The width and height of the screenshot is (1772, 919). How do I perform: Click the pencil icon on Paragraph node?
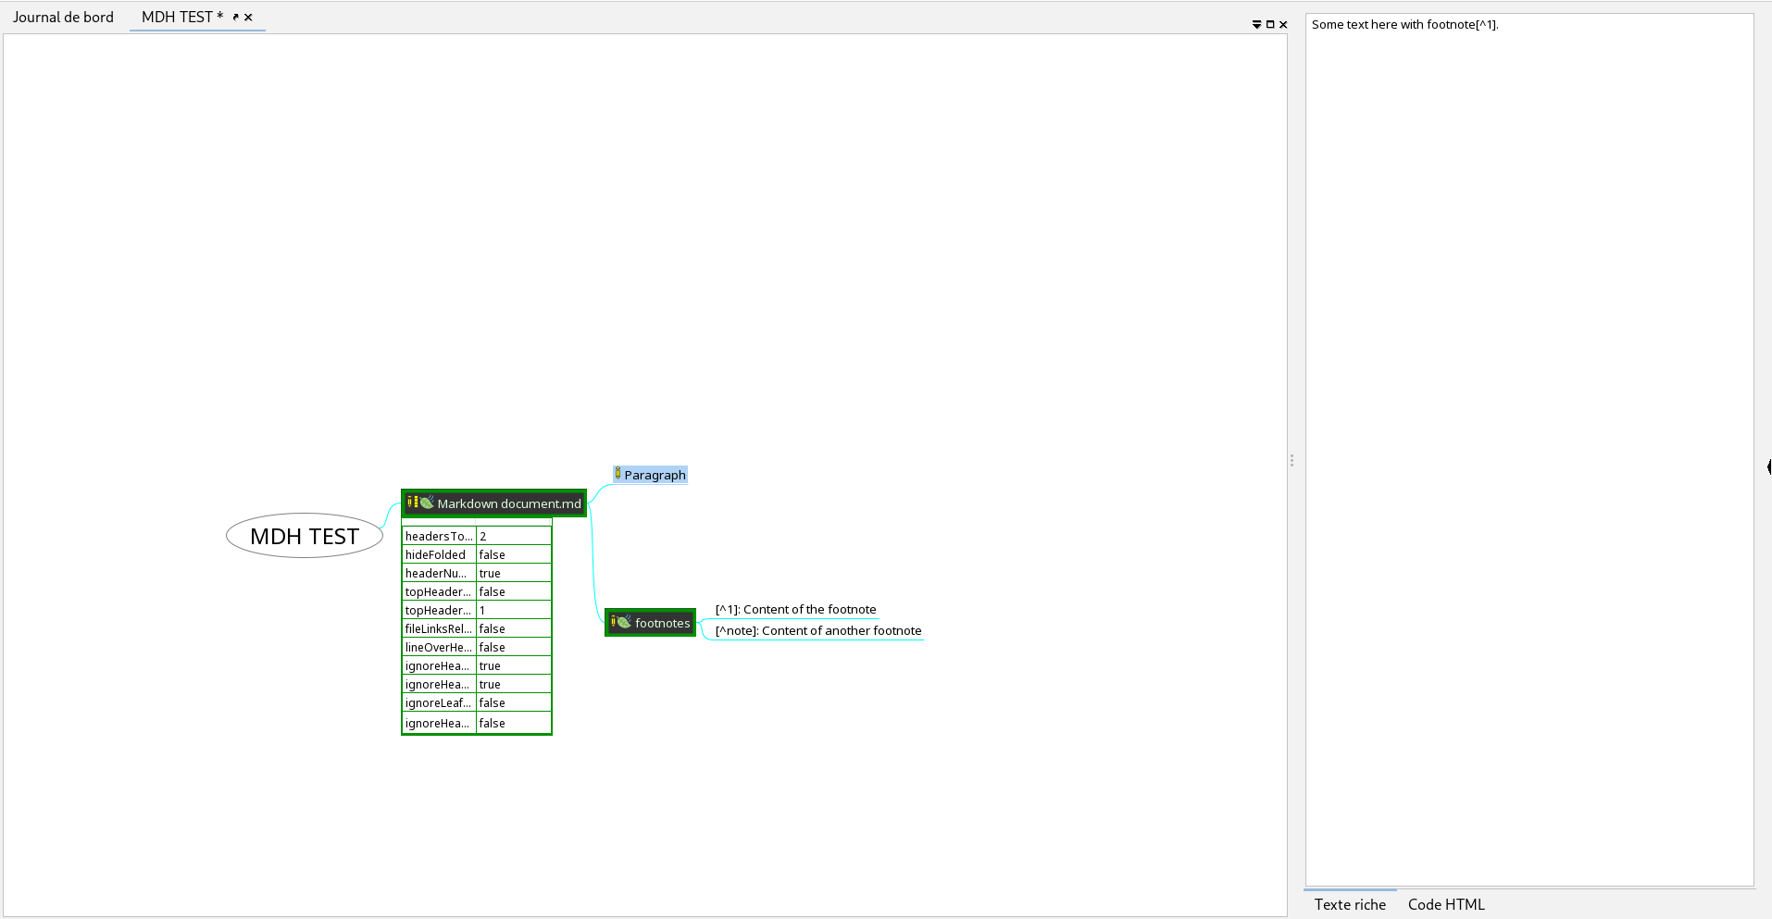point(618,474)
